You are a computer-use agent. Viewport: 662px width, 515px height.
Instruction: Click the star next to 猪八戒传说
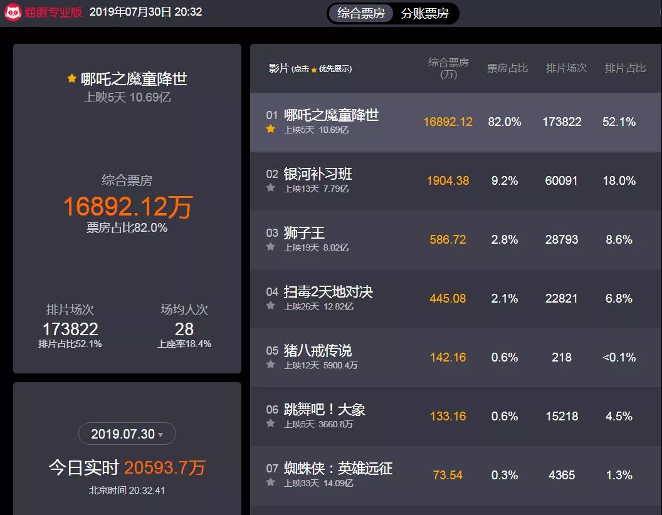(x=271, y=365)
